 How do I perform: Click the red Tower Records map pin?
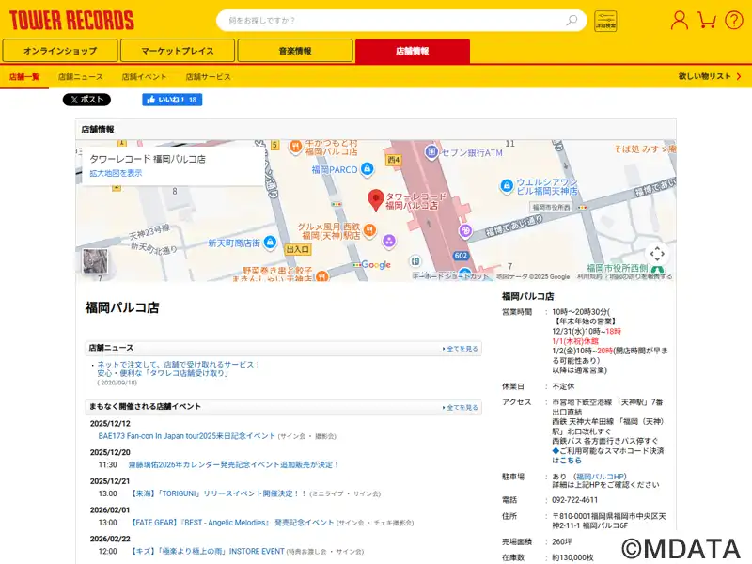click(375, 198)
